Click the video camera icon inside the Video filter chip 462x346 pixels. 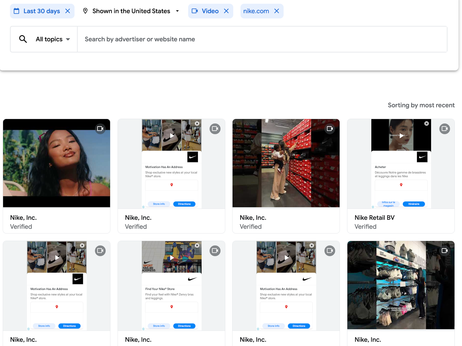click(x=195, y=11)
